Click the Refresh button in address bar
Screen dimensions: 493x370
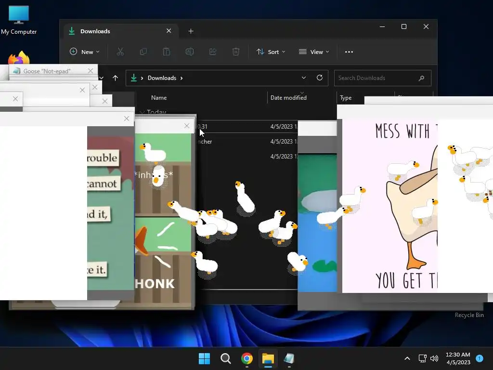pos(320,78)
